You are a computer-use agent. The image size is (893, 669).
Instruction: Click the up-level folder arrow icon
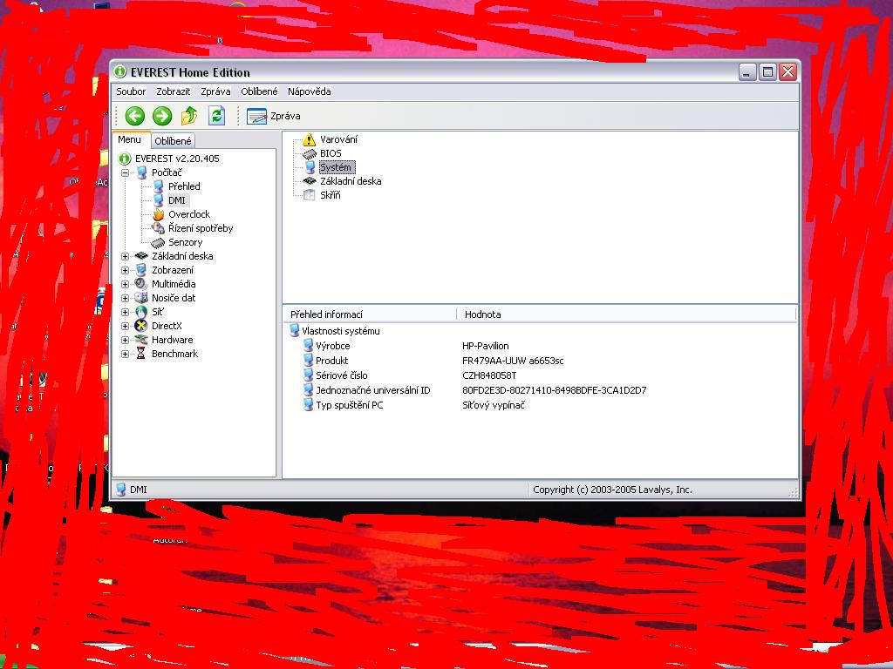pyautogui.click(x=189, y=116)
